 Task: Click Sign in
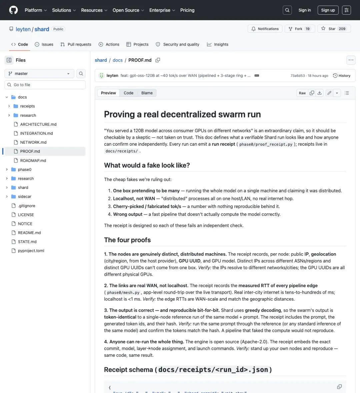[305, 10]
